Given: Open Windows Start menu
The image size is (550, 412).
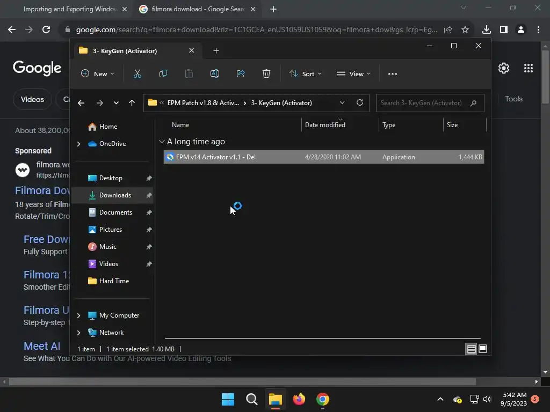Looking at the screenshot, I should pyautogui.click(x=228, y=399).
